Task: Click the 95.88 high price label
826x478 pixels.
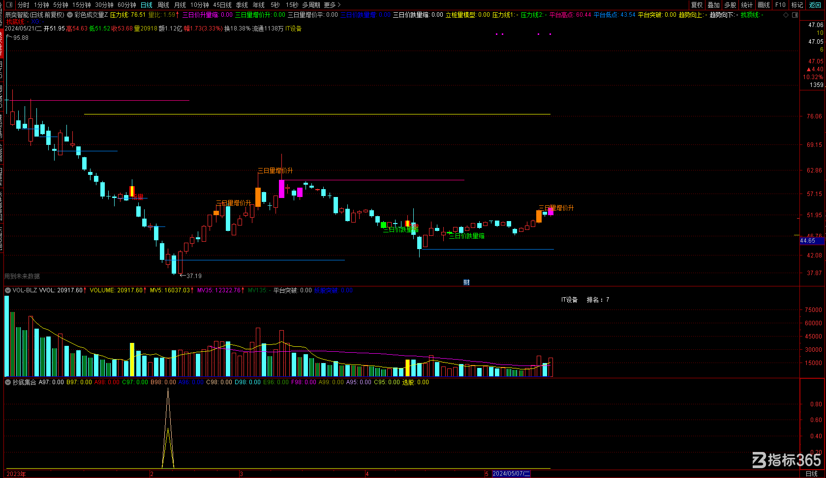Action: pyautogui.click(x=21, y=38)
